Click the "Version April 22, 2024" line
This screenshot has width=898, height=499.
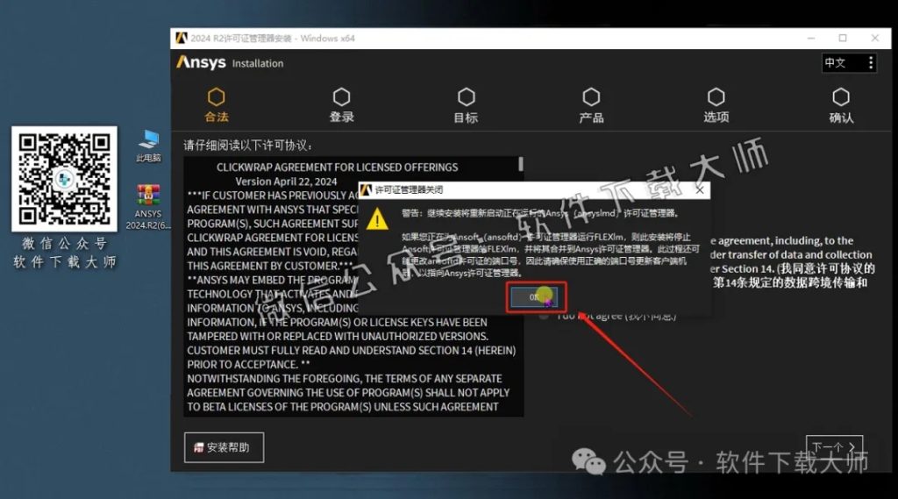tap(287, 182)
